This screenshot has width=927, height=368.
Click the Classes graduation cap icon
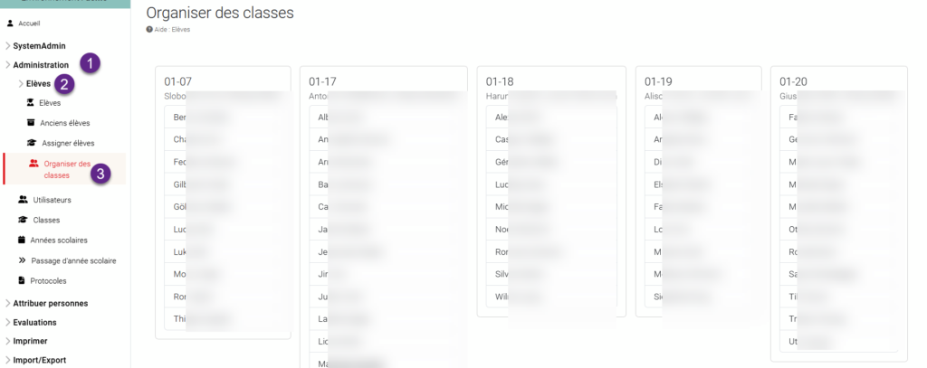[x=23, y=220]
